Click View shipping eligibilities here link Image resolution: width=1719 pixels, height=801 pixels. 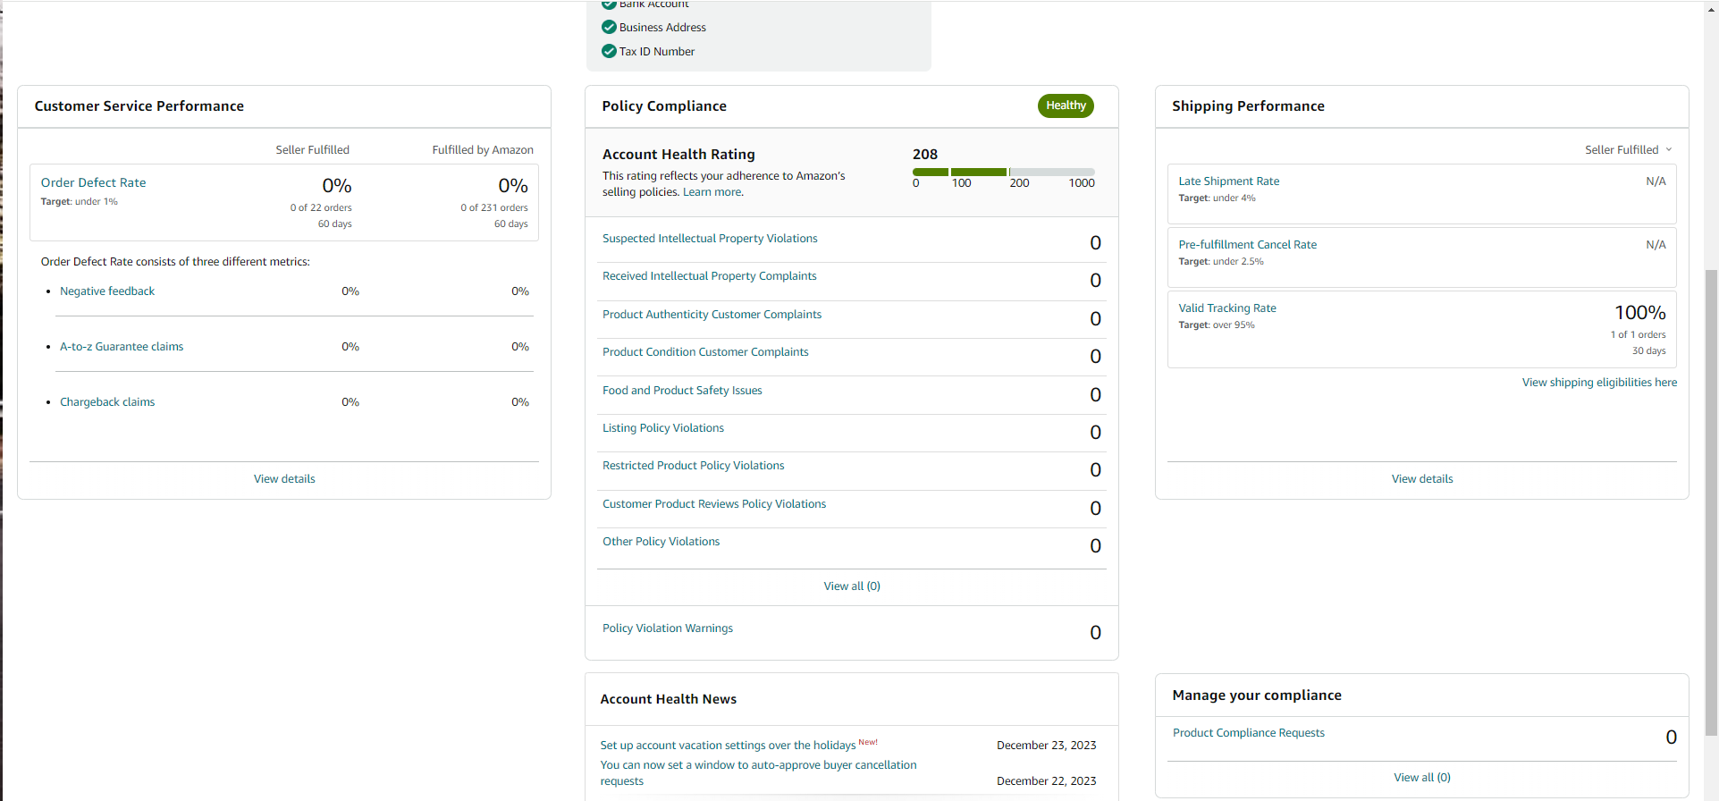(1599, 383)
